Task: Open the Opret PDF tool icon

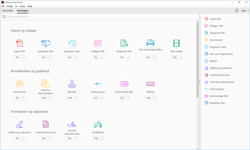Action: tap(20, 43)
